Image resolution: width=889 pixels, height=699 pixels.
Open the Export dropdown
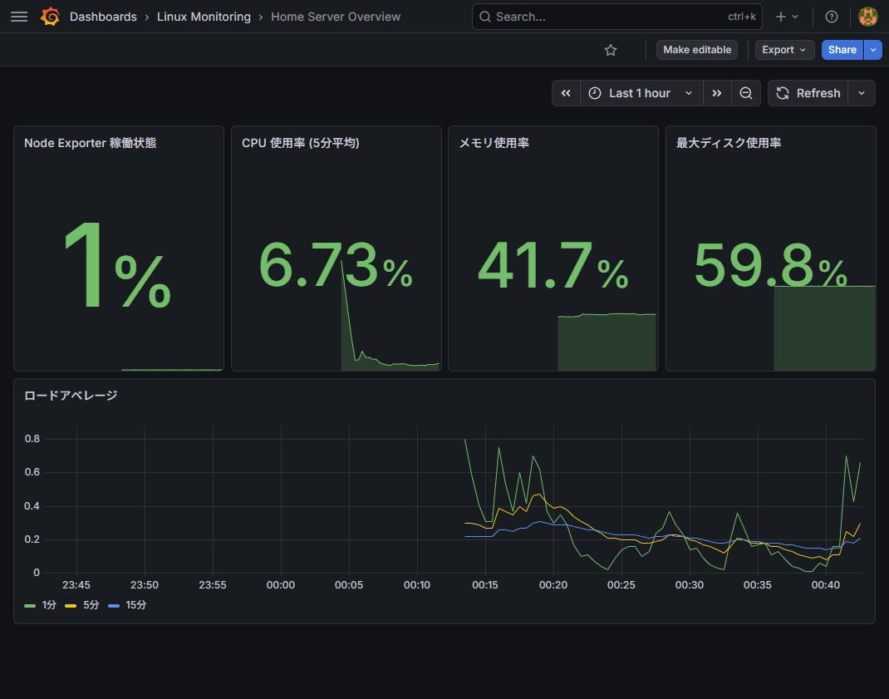tap(784, 50)
